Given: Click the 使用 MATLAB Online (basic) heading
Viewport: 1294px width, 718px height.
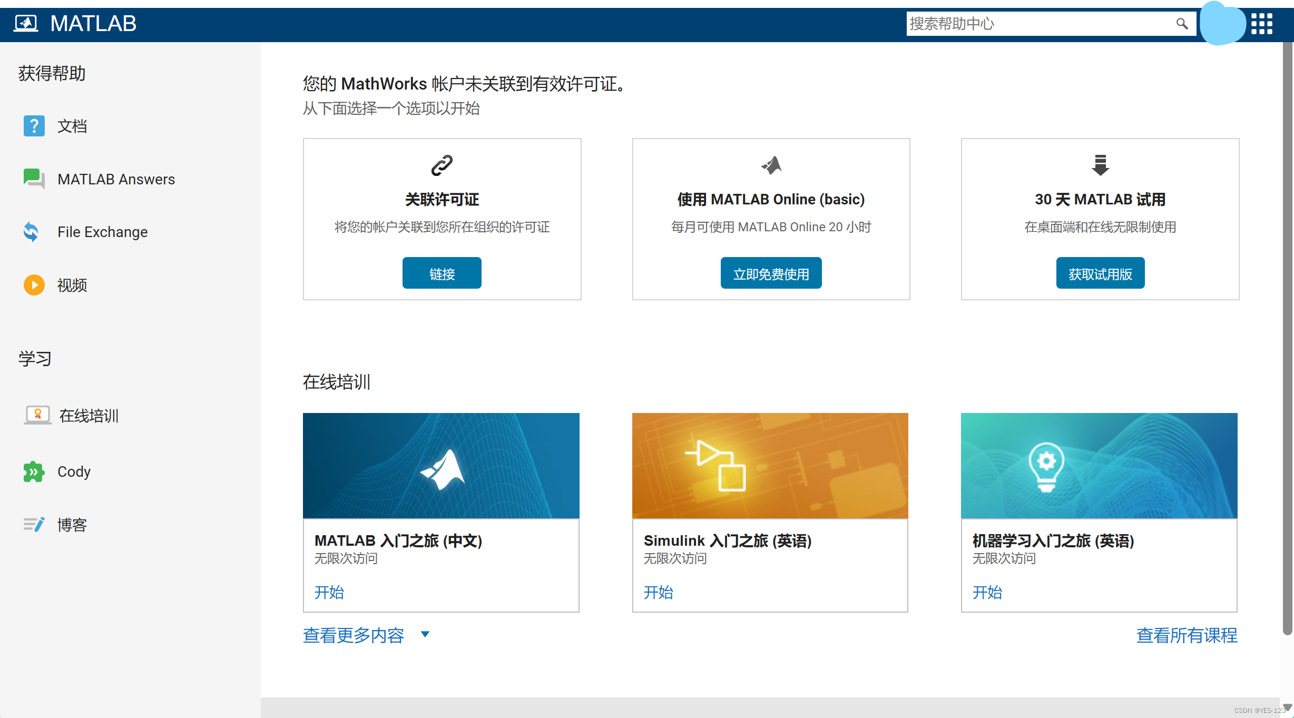Looking at the screenshot, I should [771, 199].
